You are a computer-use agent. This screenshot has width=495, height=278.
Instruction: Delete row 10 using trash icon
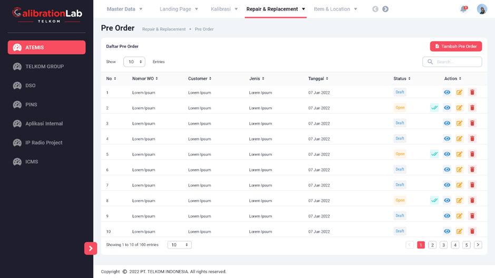click(x=472, y=231)
